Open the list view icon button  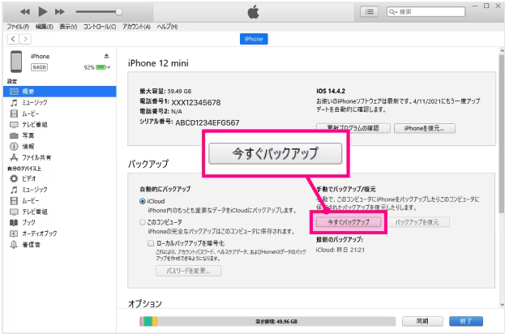(x=369, y=12)
